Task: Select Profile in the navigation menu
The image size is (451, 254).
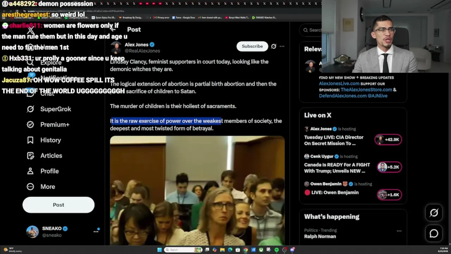Action: point(50,171)
